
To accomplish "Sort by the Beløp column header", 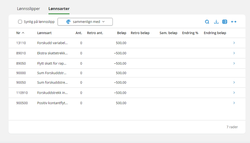I will point(122,33).
